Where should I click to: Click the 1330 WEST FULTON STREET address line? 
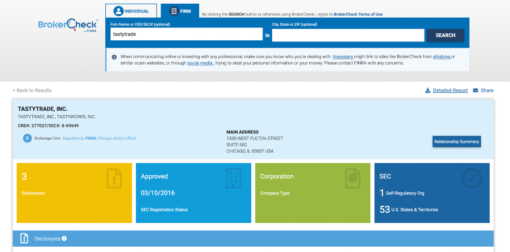tap(254, 139)
